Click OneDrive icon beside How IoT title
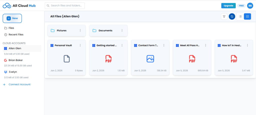 (x=219, y=45)
